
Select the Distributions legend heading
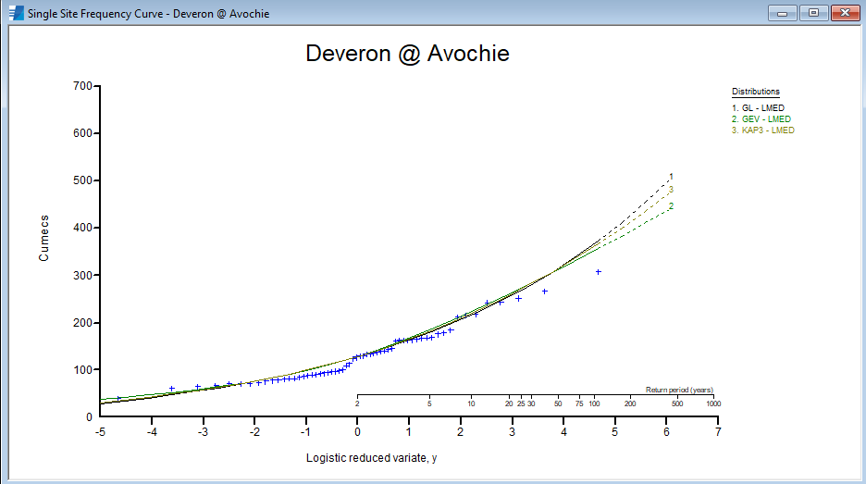point(755,92)
